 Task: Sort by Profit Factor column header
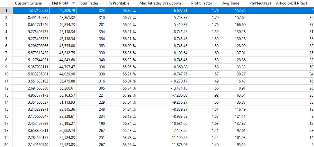point(204,3)
